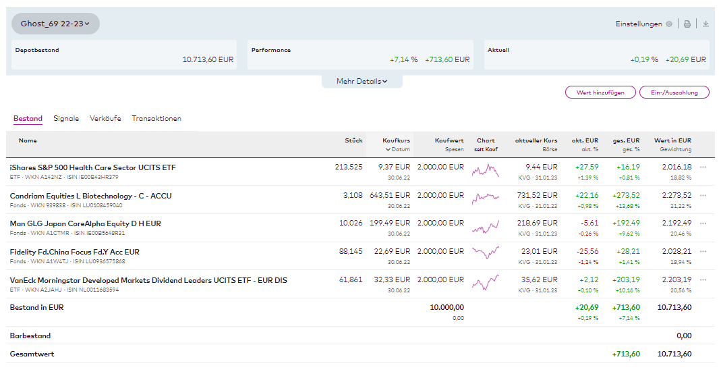This screenshot has height=374, width=719.
Task: Open the Ghost_69 22-23 portfolio dropdown
Action: coord(55,24)
